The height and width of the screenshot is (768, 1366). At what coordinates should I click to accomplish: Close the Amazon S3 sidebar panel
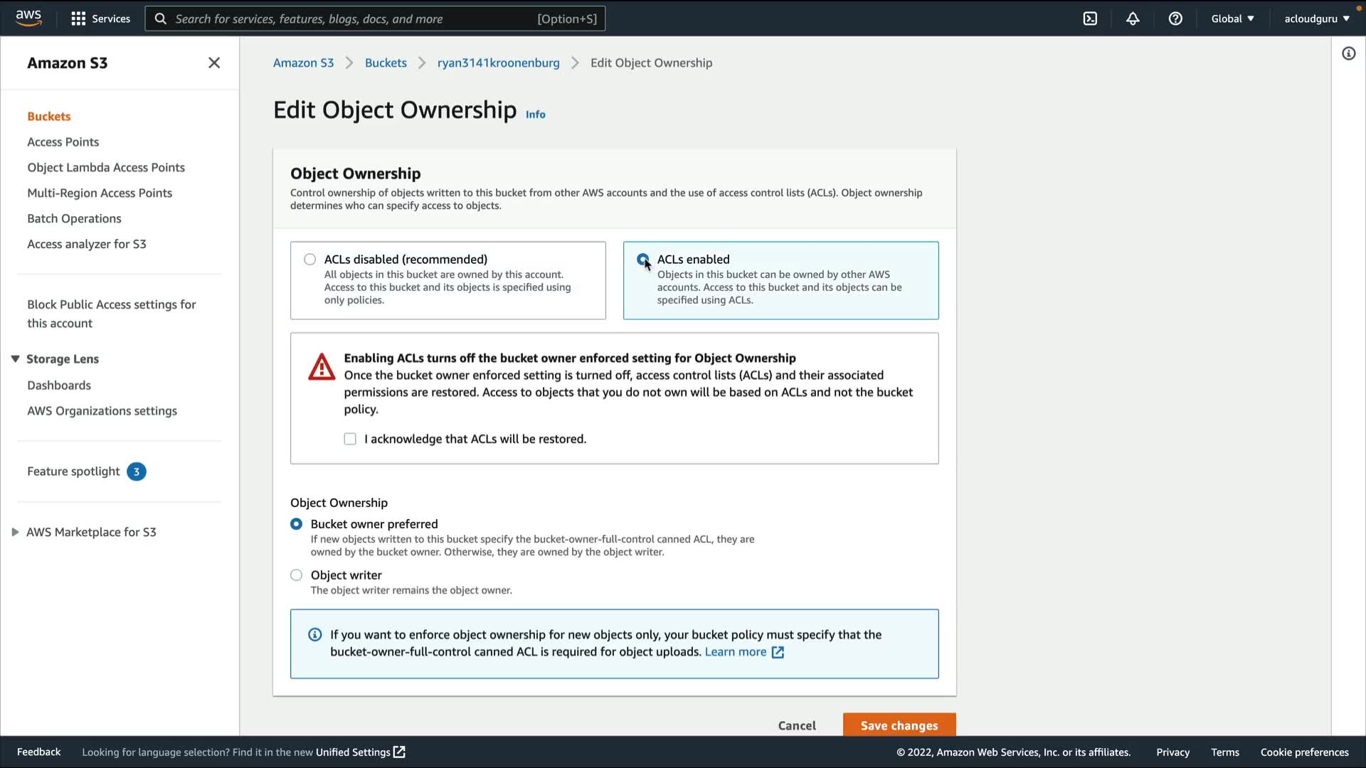[x=214, y=63]
